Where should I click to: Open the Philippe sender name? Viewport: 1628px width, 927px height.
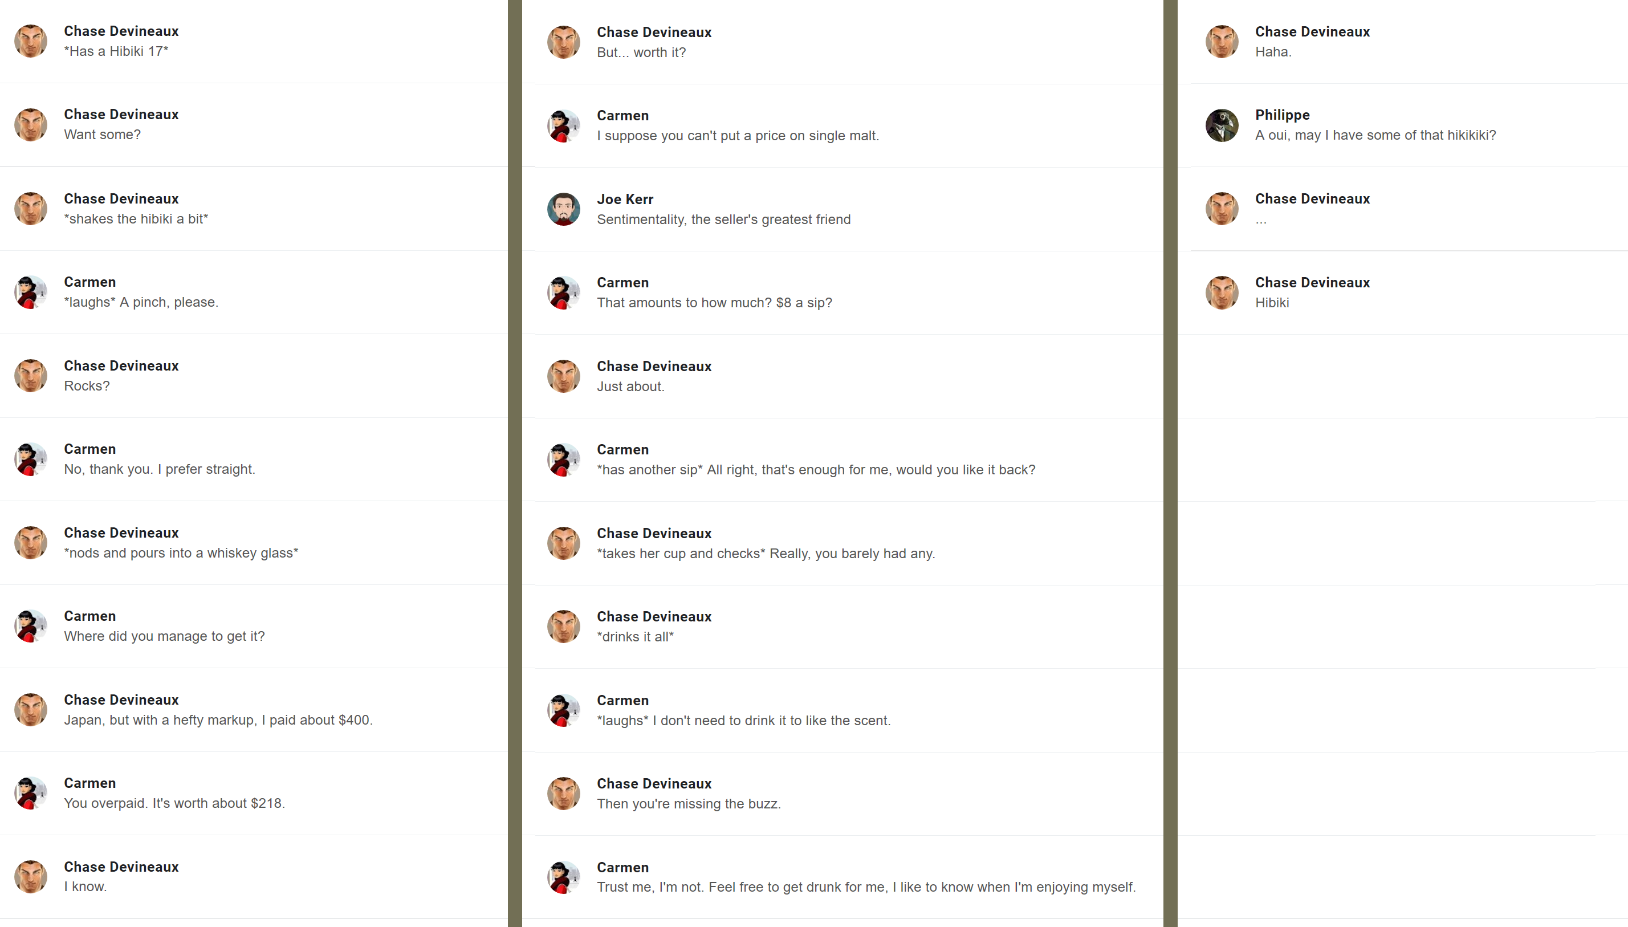click(x=1282, y=115)
